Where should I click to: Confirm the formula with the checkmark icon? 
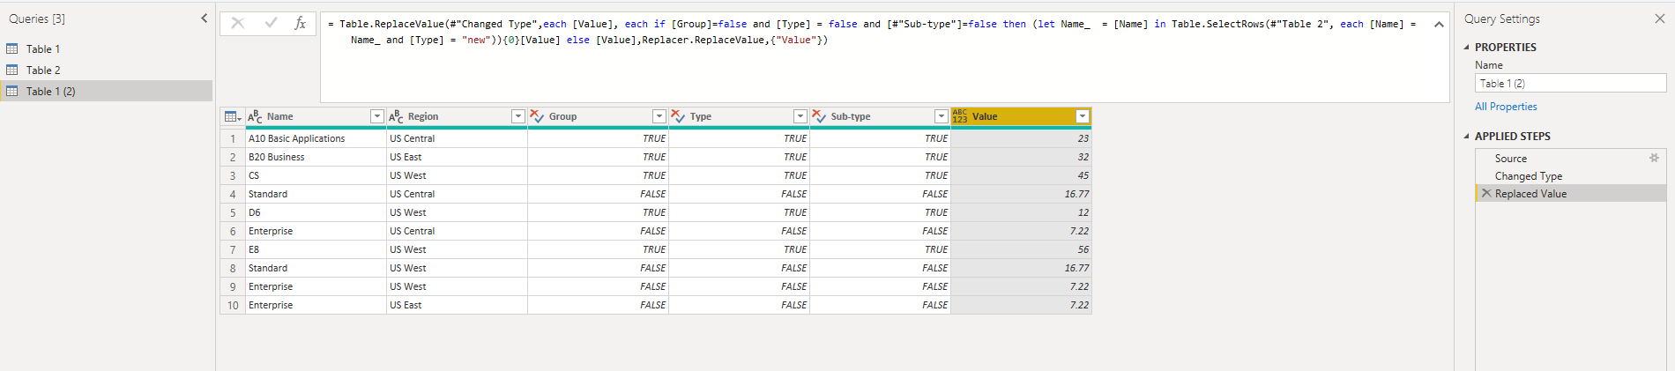point(271,23)
